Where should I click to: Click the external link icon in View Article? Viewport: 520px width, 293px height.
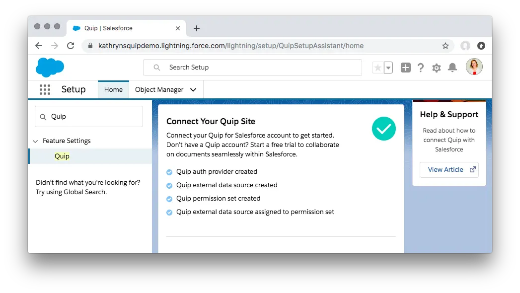point(473,170)
